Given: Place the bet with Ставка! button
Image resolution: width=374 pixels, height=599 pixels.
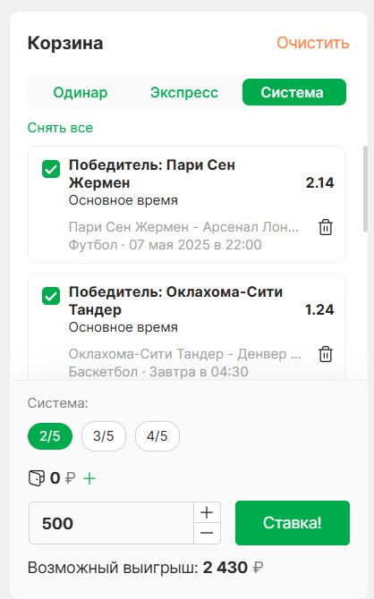Looking at the screenshot, I should [x=293, y=523].
